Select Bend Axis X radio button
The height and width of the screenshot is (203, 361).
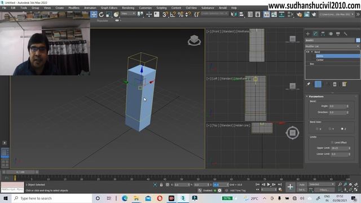tap(317, 129)
